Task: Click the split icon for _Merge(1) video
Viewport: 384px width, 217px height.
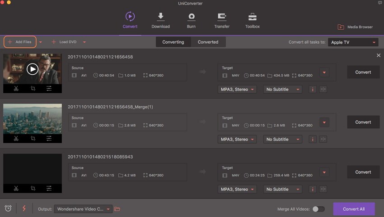Action: [323, 140]
